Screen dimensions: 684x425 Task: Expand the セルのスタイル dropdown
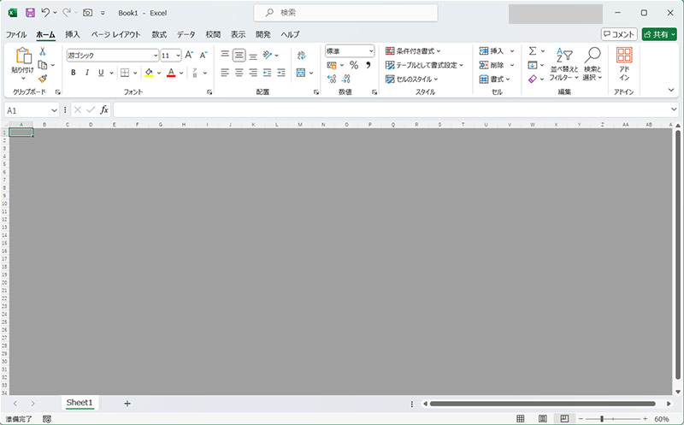[412, 79]
